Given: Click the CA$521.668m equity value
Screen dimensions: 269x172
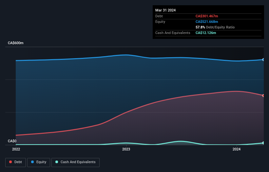Looking at the screenshot, I should pyautogui.click(x=207, y=22).
